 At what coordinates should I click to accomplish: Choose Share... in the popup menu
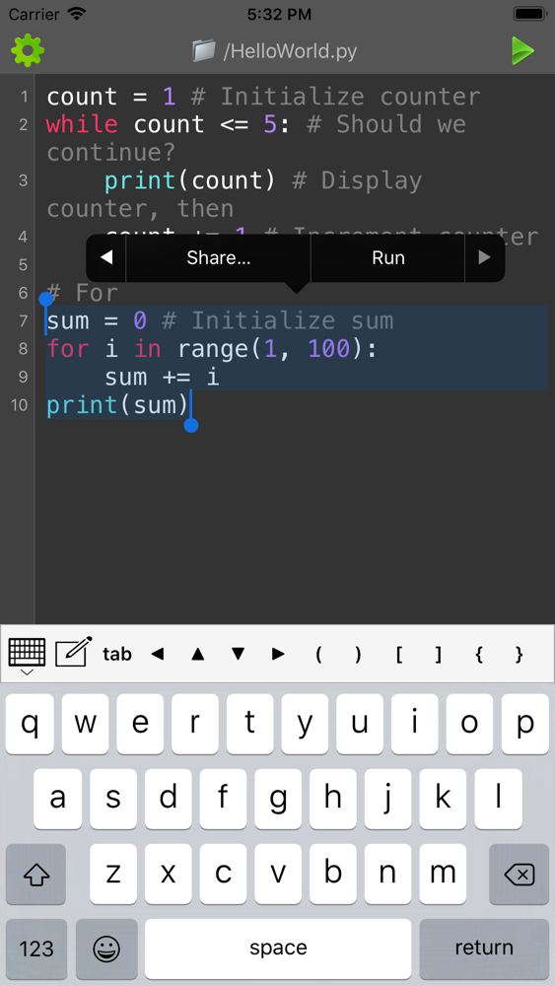pyautogui.click(x=219, y=257)
